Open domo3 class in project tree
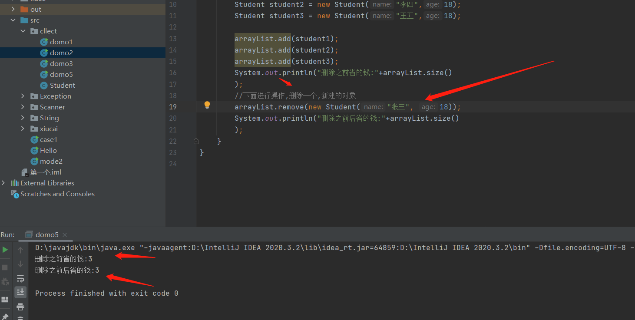 click(x=61, y=63)
